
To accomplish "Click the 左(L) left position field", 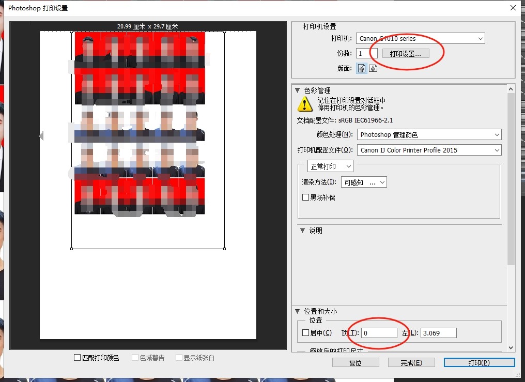I will pos(439,333).
